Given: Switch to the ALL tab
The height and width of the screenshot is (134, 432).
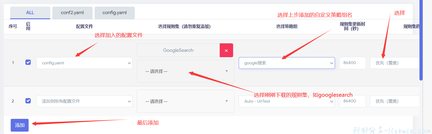Looking at the screenshot, I should tap(30, 13).
